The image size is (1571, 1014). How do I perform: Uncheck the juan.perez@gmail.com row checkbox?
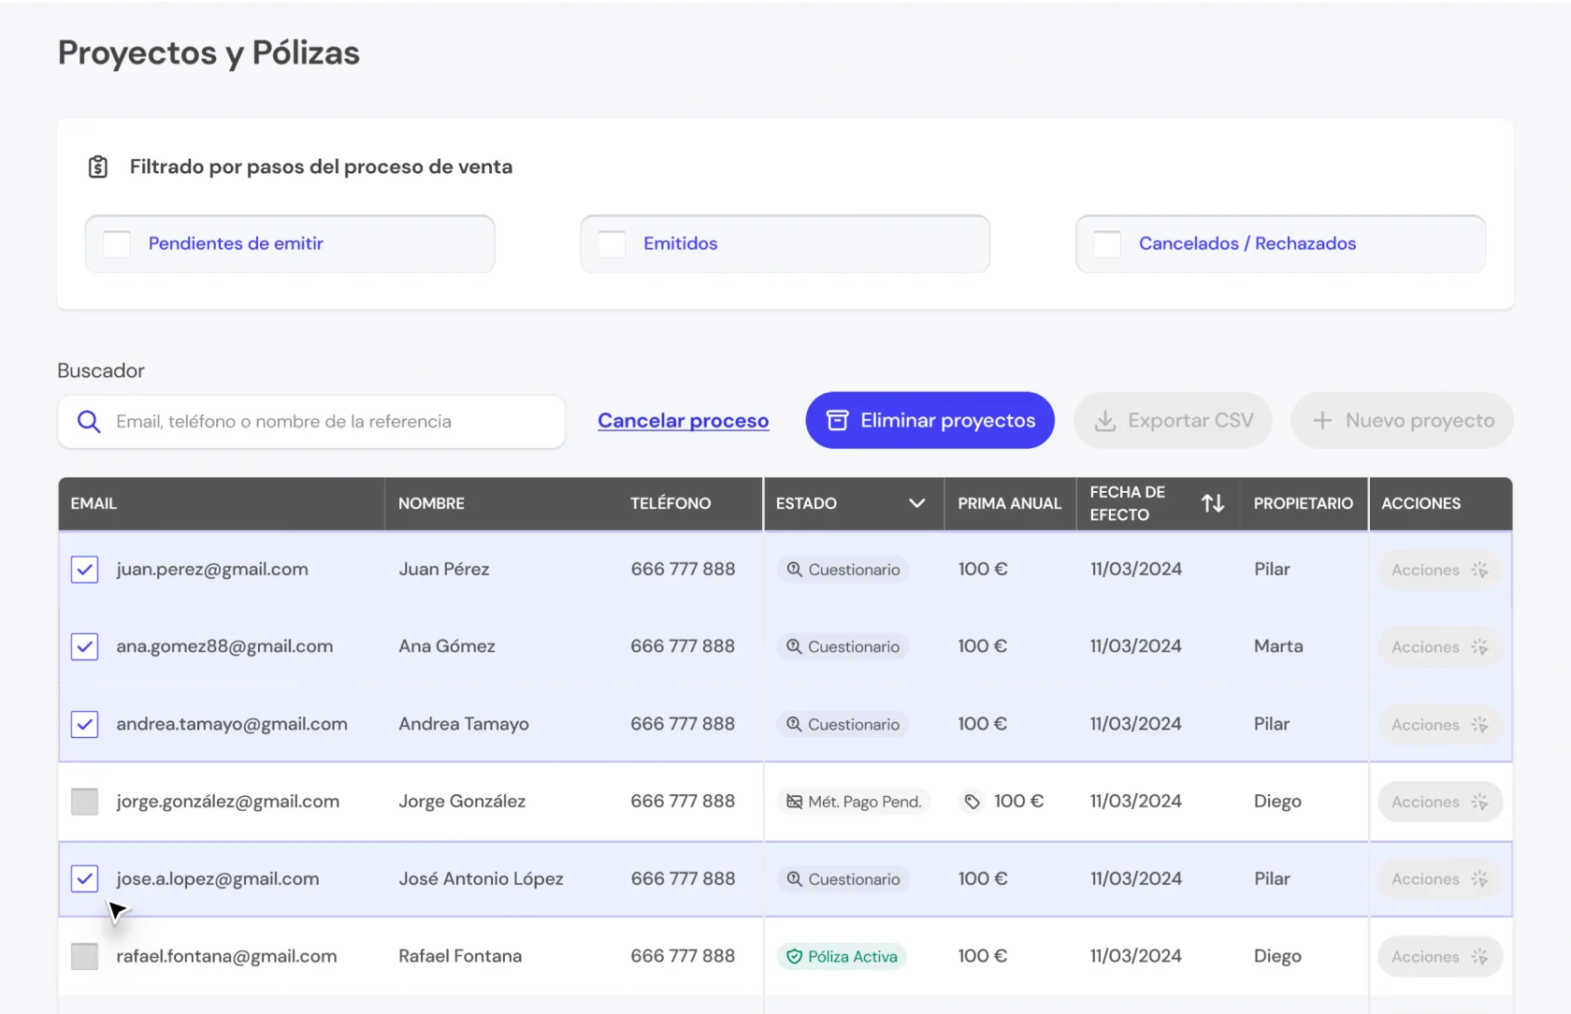click(x=85, y=570)
